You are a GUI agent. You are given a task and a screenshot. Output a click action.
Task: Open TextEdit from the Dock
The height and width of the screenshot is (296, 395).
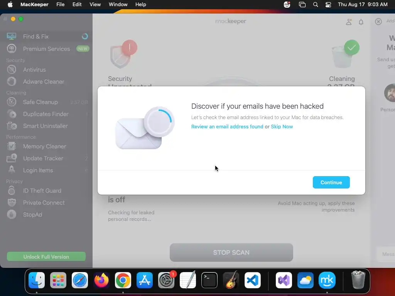188,280
